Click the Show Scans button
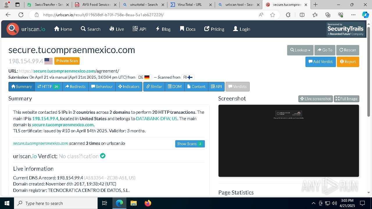Screen dimensions: 372x209 (190, 144)
